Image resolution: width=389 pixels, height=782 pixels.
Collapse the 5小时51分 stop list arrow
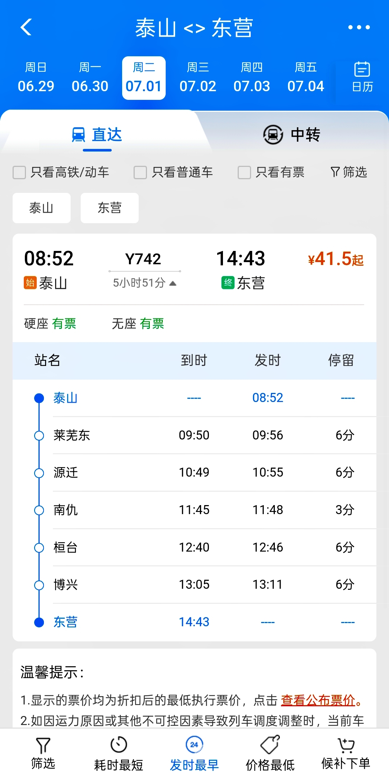tap(173, 283)
